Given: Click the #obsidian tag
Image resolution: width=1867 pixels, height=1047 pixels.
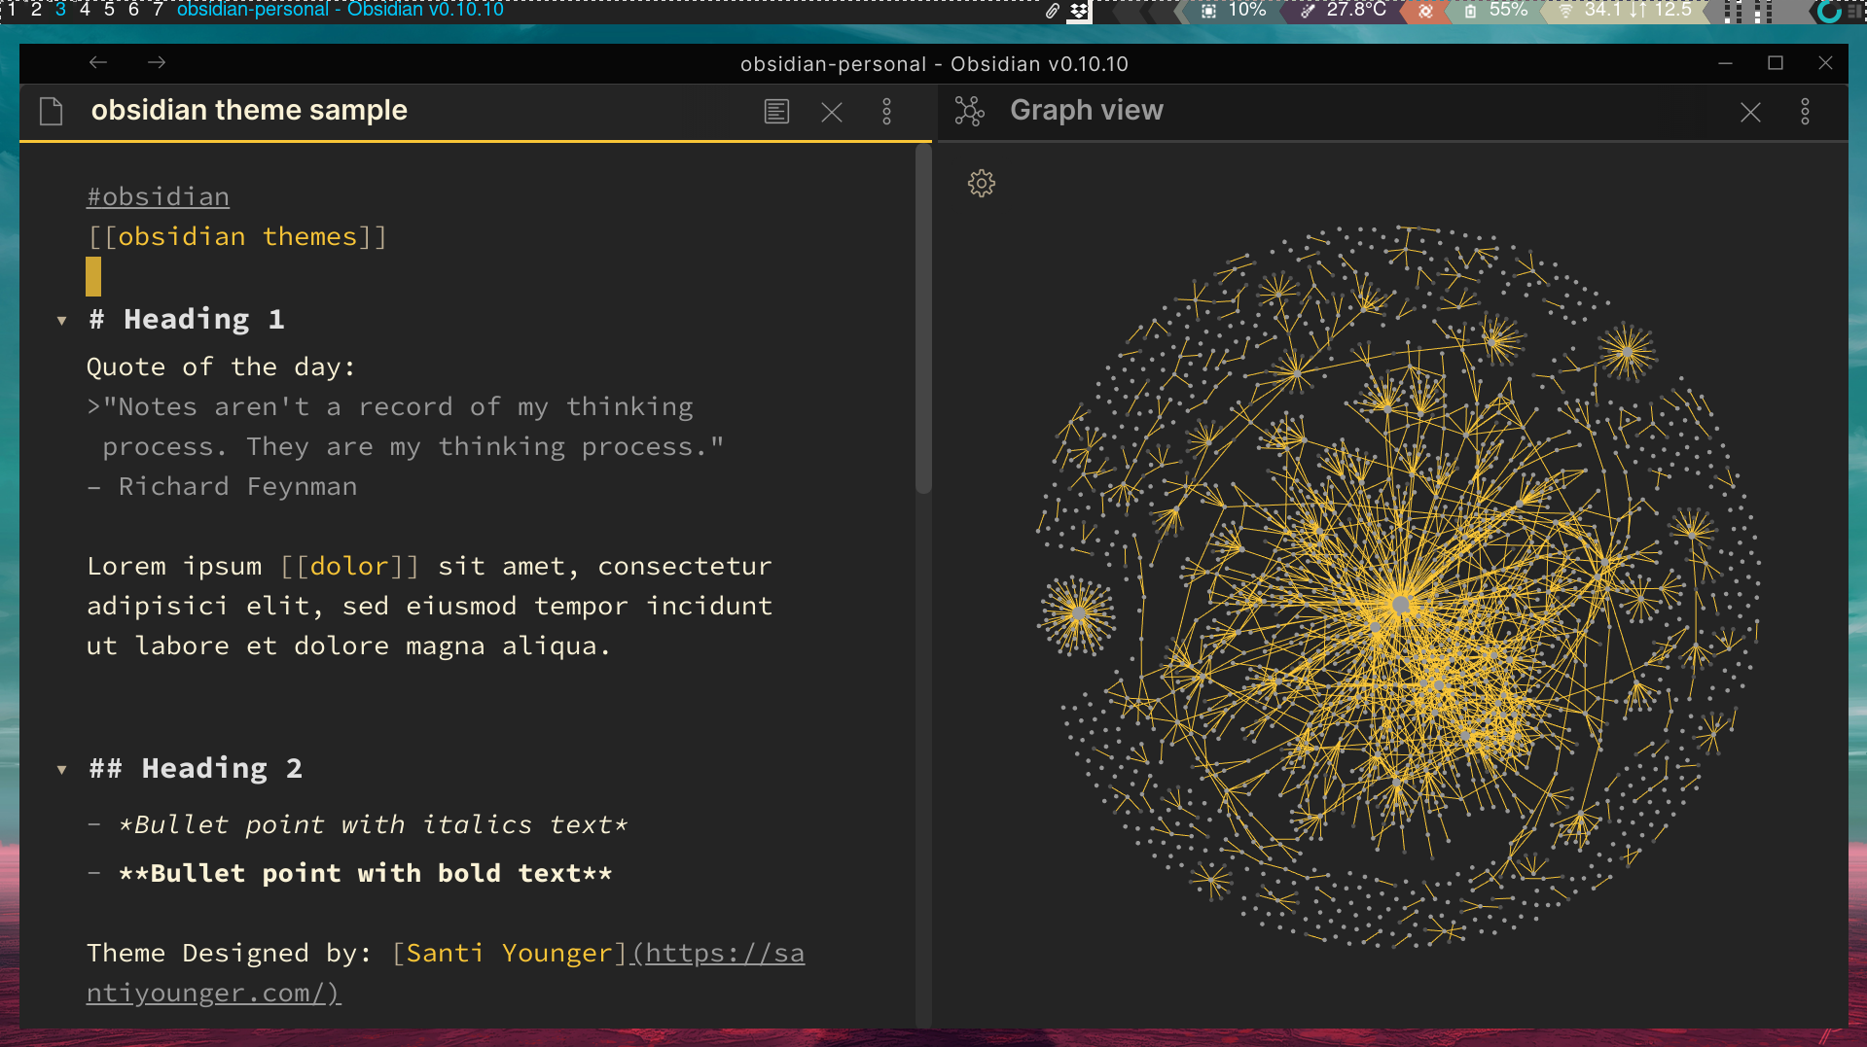Looking at the screenshot, I should tap(158, 196).
